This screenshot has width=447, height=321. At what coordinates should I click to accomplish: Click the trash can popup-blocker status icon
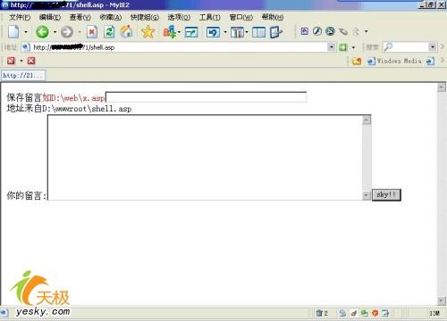pyautogui.click(x=319, y=313)
